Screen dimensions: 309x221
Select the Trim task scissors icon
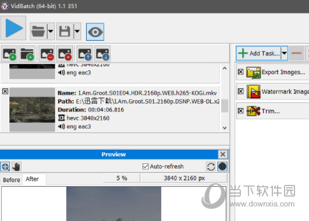254,111
